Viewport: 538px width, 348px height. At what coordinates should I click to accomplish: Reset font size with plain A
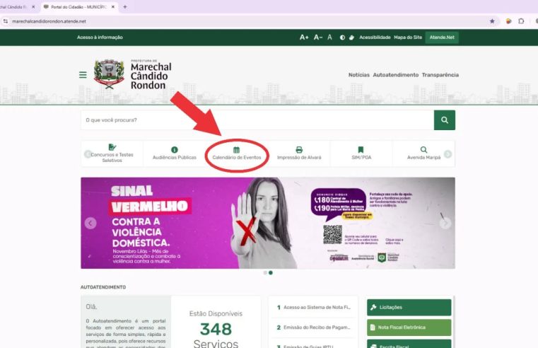click(329, 37)
